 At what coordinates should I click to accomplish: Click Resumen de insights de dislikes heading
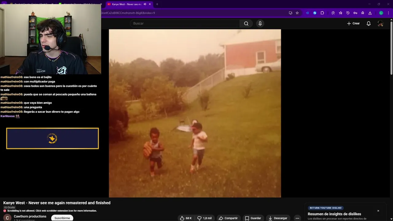(x=334, y=214)
